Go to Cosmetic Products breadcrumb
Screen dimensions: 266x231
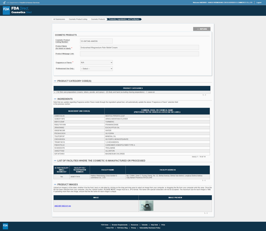click(x=98, y=19)
